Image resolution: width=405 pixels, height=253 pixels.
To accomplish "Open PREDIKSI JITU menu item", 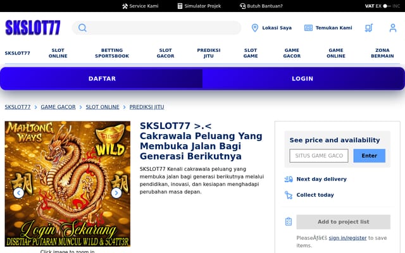I will pyautogui.click(x=208, y=53).
